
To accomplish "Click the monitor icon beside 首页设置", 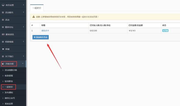I will pos(3,5).
